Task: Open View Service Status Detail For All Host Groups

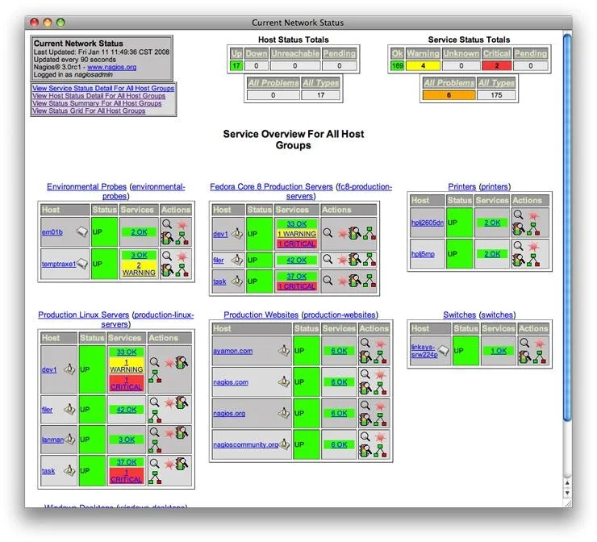Action: pos(103,88)
